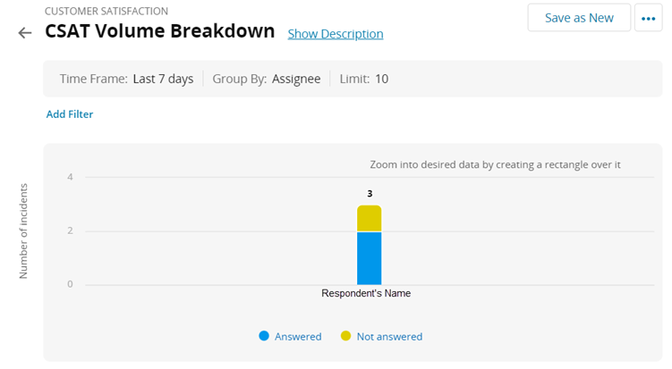The image size is (672, 369).
Task: Click the CSAT Volume Breakdown title
Action: 159,31
